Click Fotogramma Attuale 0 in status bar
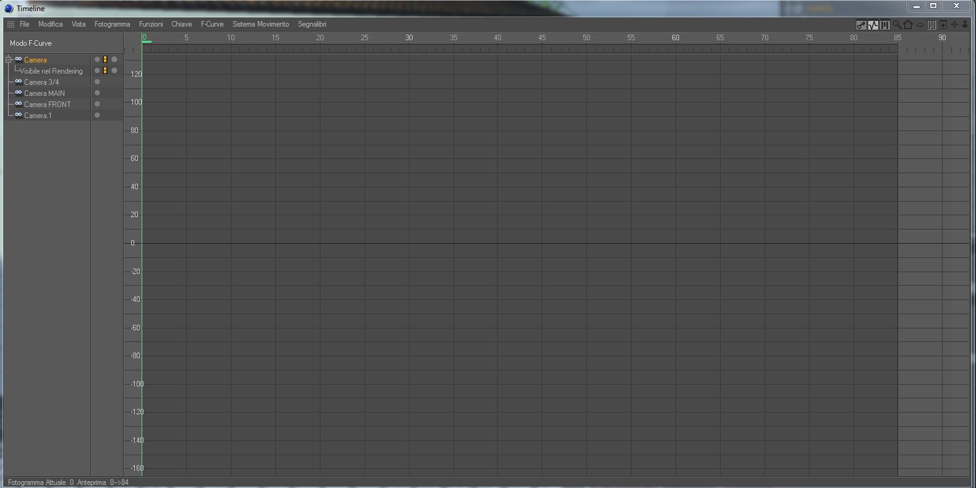 click(41, 482)
